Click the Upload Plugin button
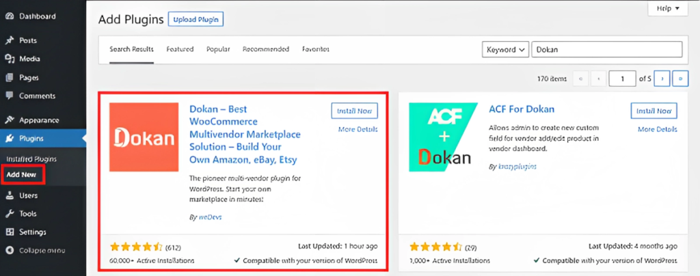Screen dimensions: 700x276 point(196,20)
